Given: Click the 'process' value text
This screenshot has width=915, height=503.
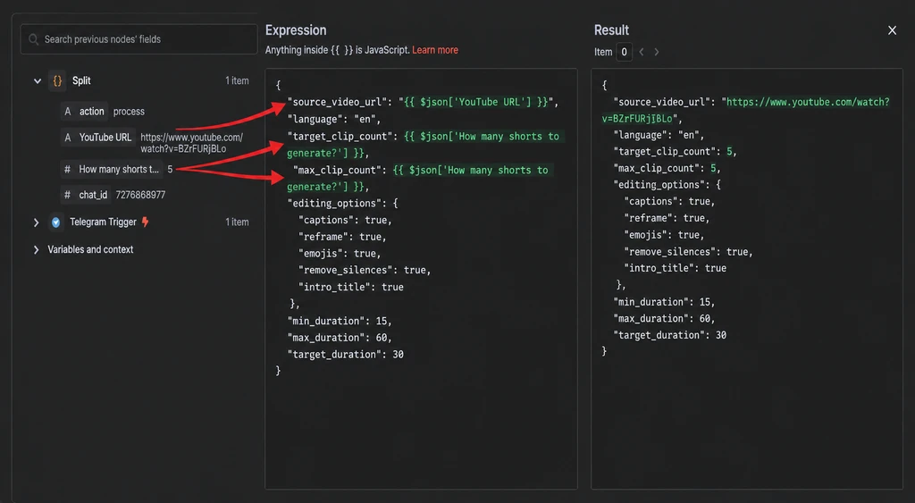Looking at the screenshot, I should tap(129, 112).
